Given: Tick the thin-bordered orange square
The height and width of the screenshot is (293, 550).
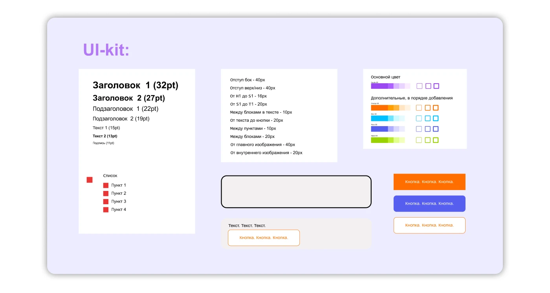Looking at the screenshot, I should click(x=419, y=108).
